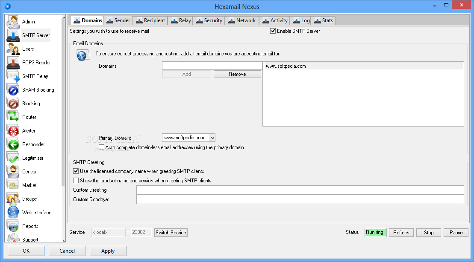Image resolution: width=474 pixels, height=262 pixels.
Task: Click the Switch Service button
Action: click(171, 233)
